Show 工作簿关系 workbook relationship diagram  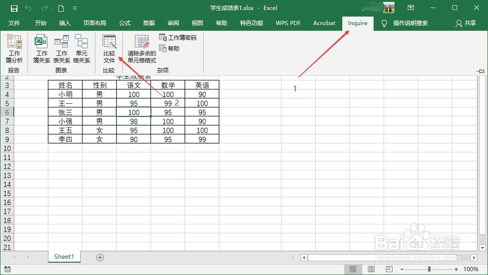[41, 49]
